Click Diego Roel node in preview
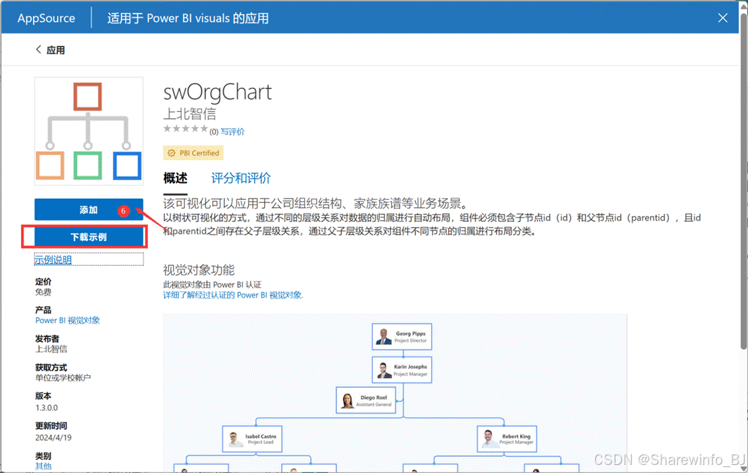The width and height of the screenshot is (748, 473). [366, 400]
